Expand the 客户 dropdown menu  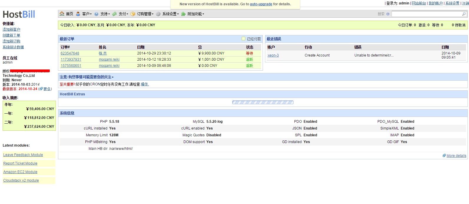tap(87, 14)
